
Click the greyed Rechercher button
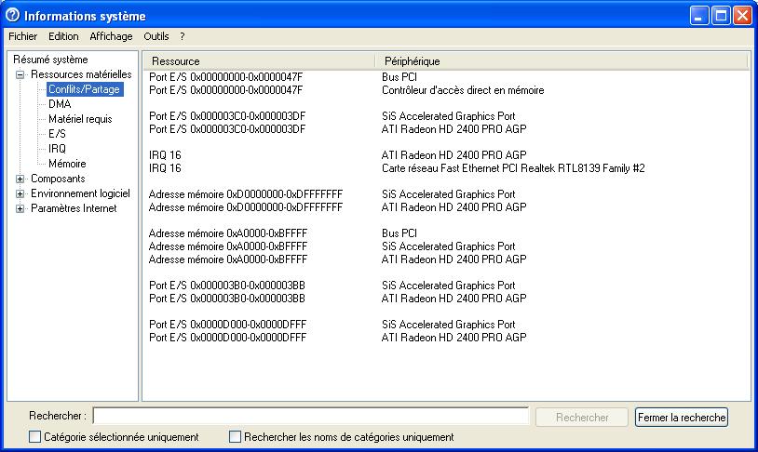[x=582, y=418]
